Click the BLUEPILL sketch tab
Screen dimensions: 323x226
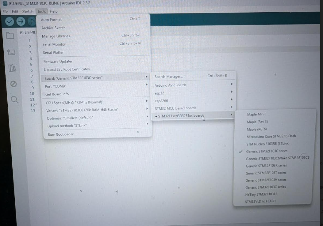click(28, 32)
